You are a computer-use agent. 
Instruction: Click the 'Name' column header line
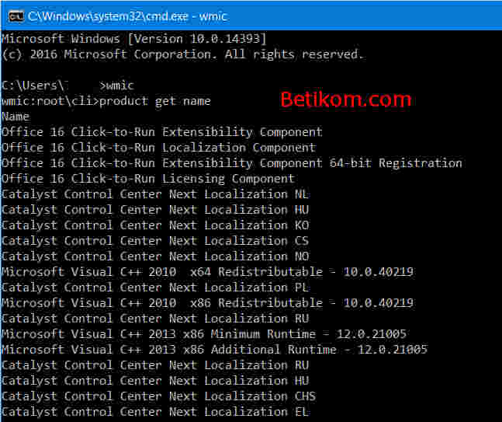coord(16,116)
